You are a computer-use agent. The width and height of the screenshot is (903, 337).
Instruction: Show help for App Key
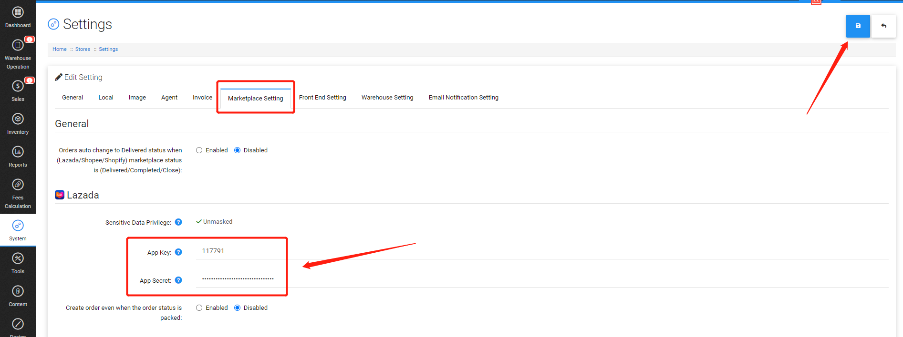(178, 252)
